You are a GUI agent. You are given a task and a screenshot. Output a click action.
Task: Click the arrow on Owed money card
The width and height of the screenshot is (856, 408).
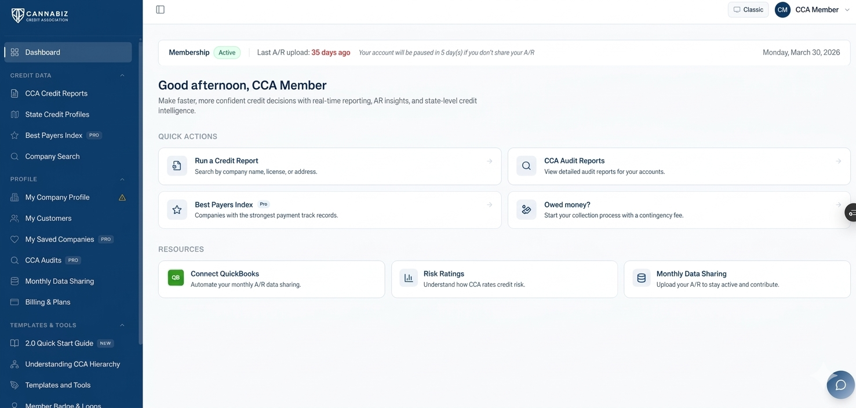tap(839, 205)
